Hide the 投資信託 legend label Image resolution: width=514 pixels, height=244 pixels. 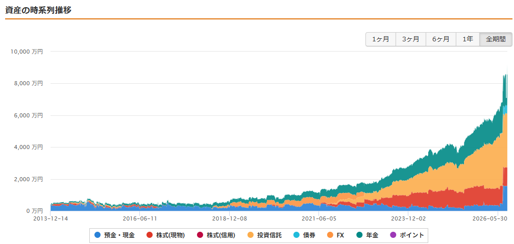(x=269, y=235)
